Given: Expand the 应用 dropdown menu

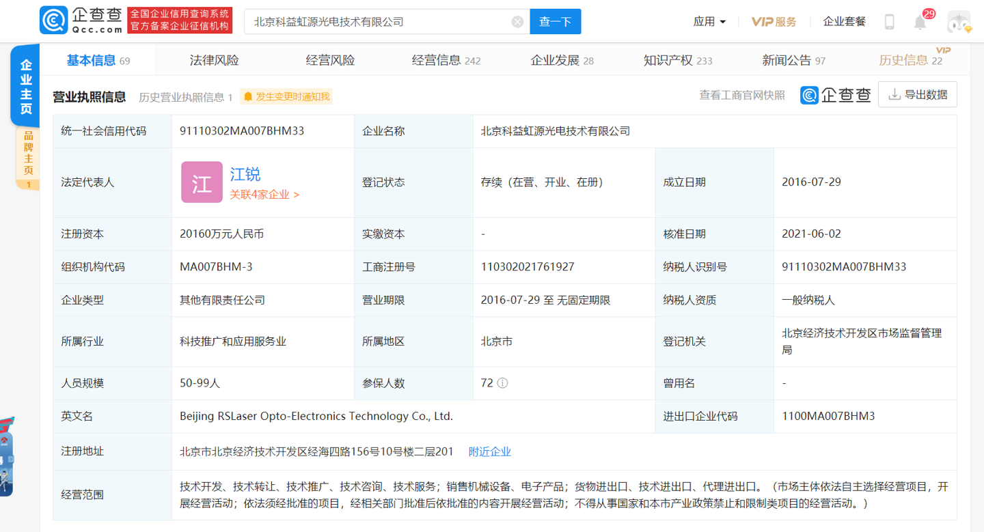Looking at the screenshot, I should (x=709, y=22).
